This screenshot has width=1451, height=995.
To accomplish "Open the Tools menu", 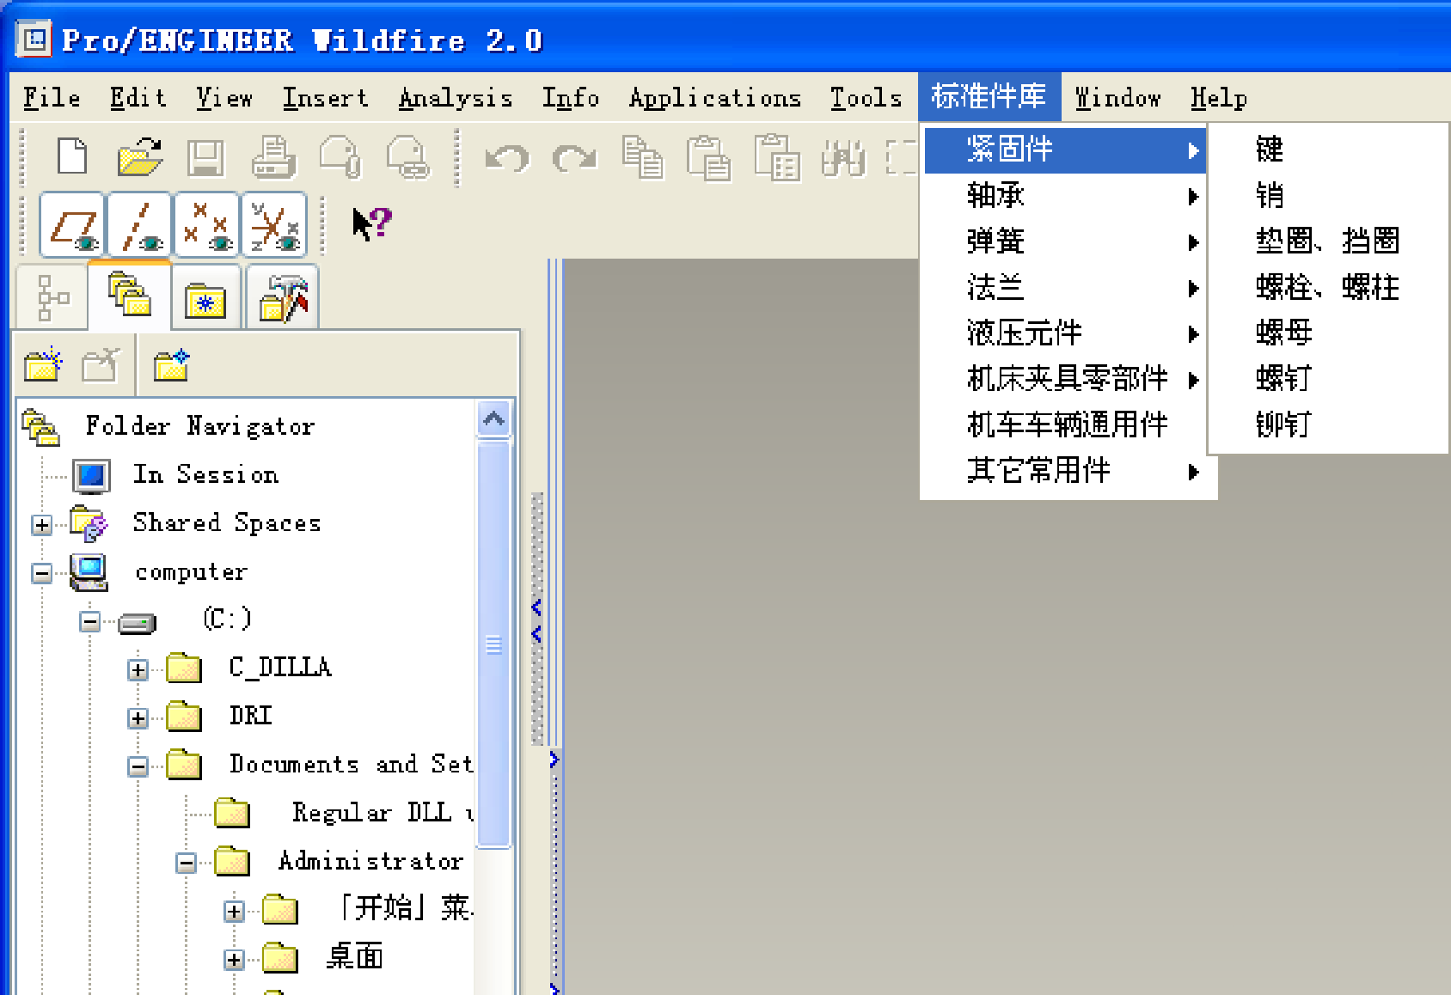I will 866,98.
